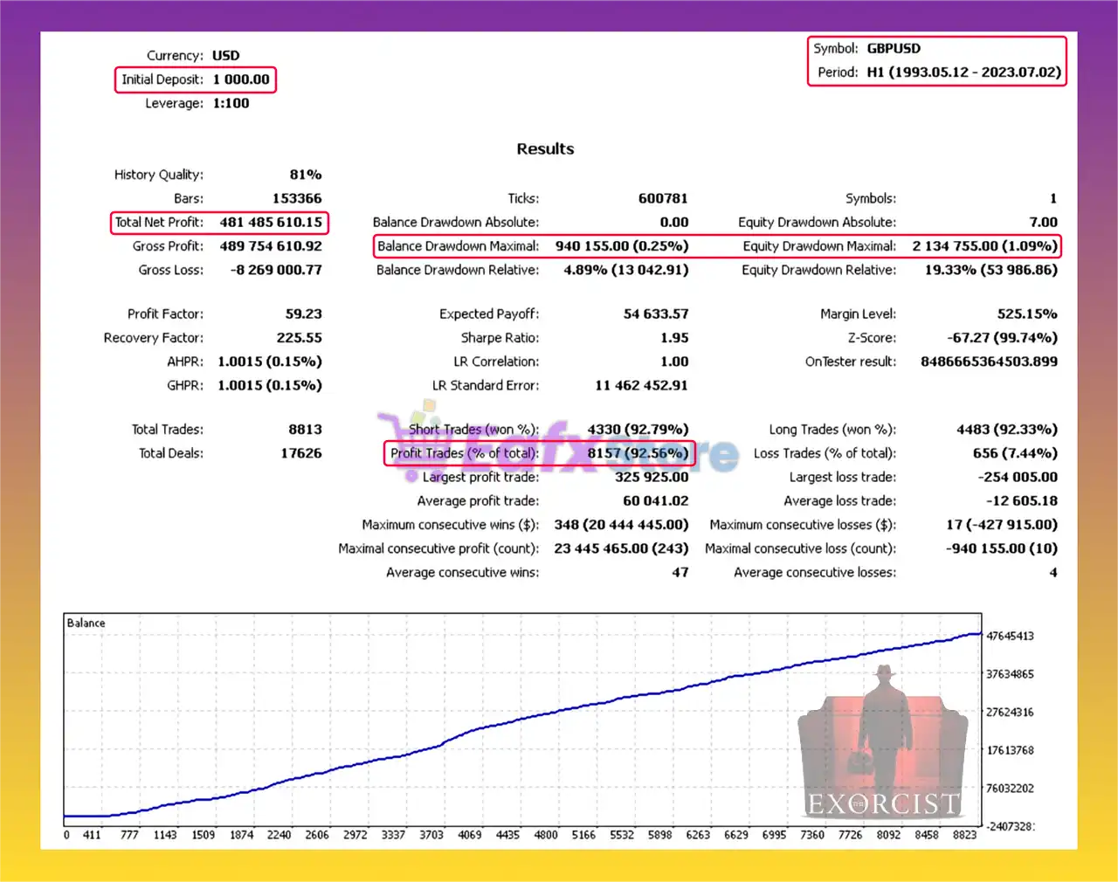Click the Balance chart label
The width and height of the screenshot is (1118, 882).
(x=86, y=623)
